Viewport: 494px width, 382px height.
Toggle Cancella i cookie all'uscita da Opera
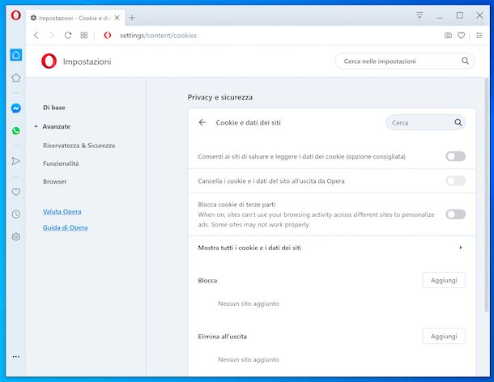(x=456, y=180)
